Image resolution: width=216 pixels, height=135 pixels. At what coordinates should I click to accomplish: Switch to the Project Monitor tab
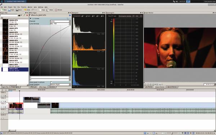(x=160, y=87)
